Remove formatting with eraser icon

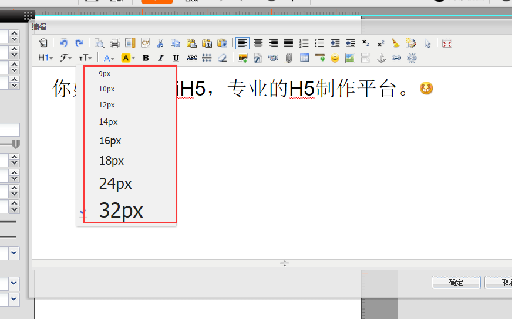pyautogui.click(x=223, y=57)
